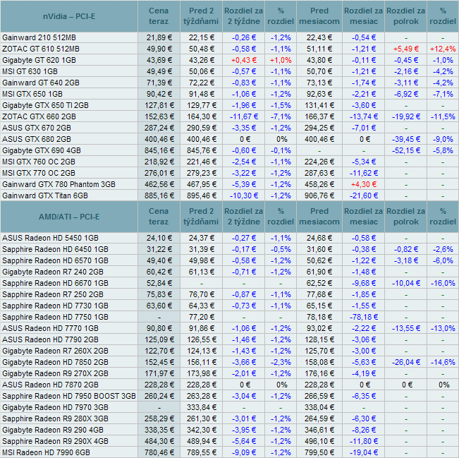Select the "ASUS Radeon HD 7870 2GB" row name
This screenshot has width=459, height=458.
pos(50,385)
